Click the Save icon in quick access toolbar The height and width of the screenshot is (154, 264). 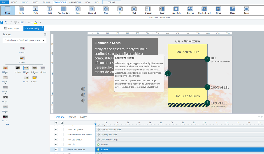pos(2,22)
